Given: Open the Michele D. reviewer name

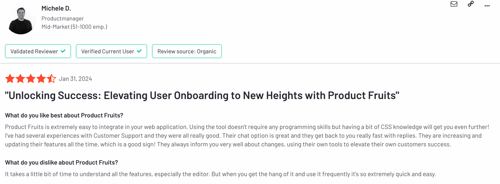Looking at the screenshot, I should (x=56, y=8).
